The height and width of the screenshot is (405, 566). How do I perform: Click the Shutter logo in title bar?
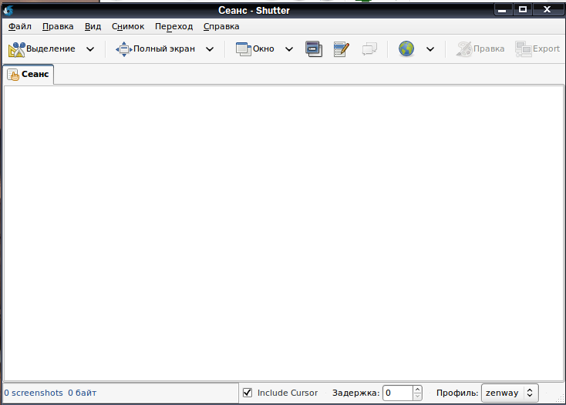(8, 10)
